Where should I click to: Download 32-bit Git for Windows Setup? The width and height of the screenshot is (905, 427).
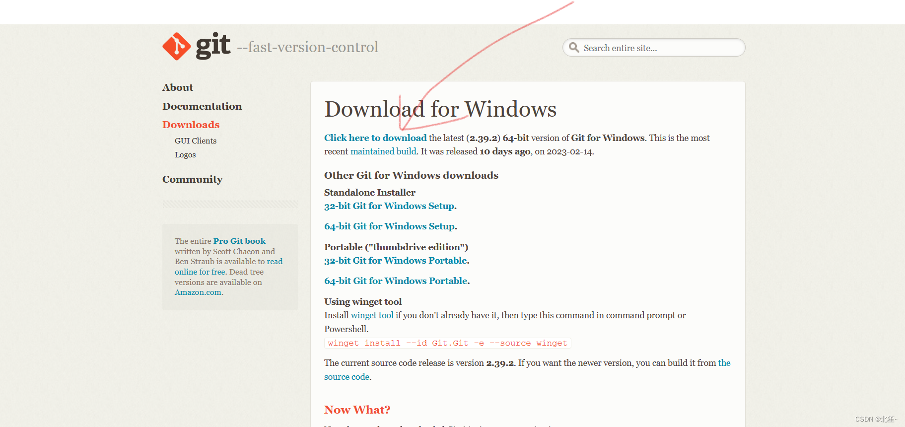[x=389, y=206]
